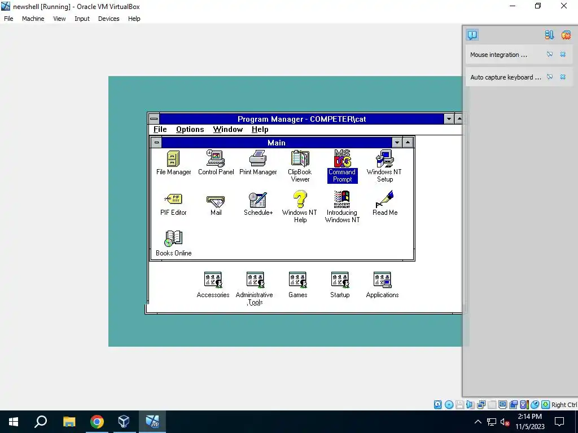Open VirtualBox Machine menu

33,19
